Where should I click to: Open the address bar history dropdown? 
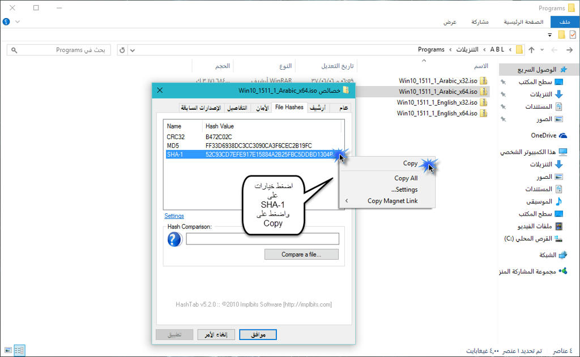point(133,50)
